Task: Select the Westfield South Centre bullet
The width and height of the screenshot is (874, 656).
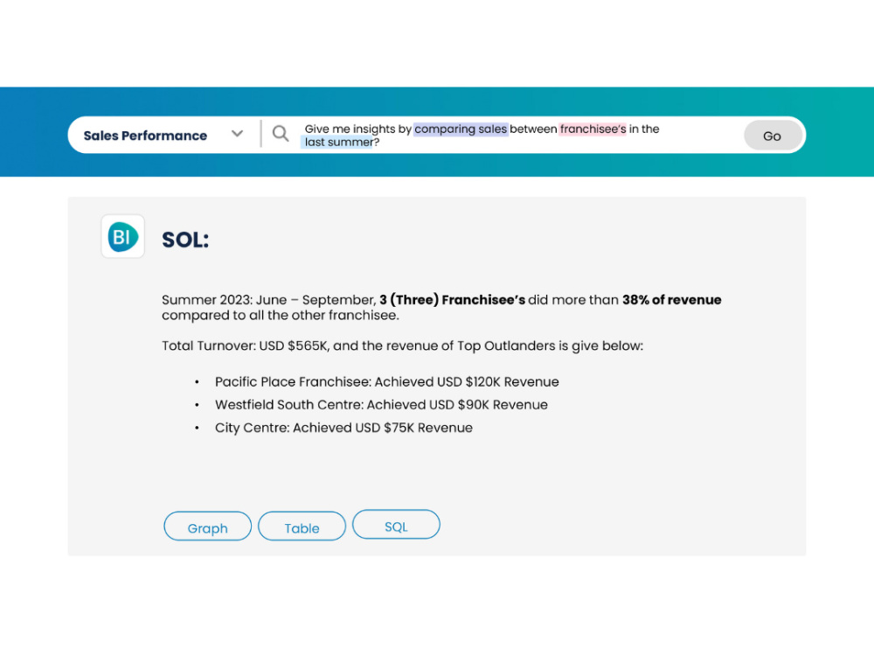Action: [381, 405]
